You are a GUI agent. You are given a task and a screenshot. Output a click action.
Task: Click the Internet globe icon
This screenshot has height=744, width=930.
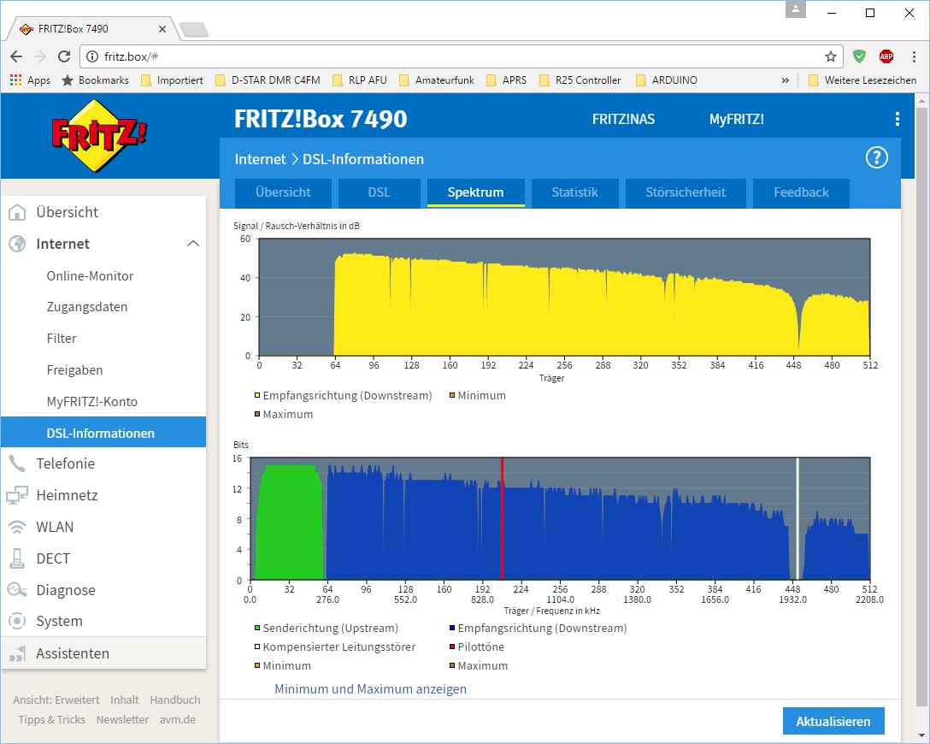[x=17, y=244]
